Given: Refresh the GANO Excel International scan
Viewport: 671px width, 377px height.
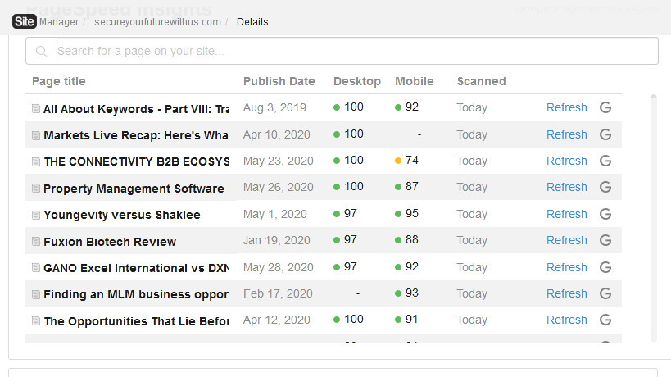Looking at the screenshot, I should [x=567, y=267].
